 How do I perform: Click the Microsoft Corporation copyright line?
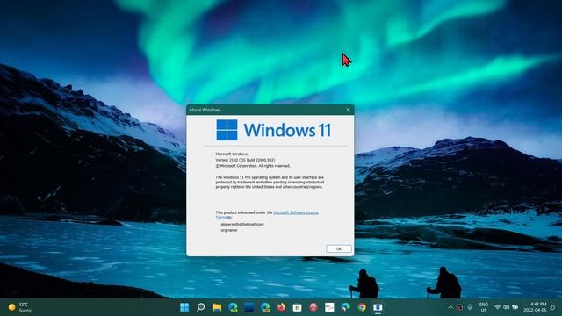[253, 166]
